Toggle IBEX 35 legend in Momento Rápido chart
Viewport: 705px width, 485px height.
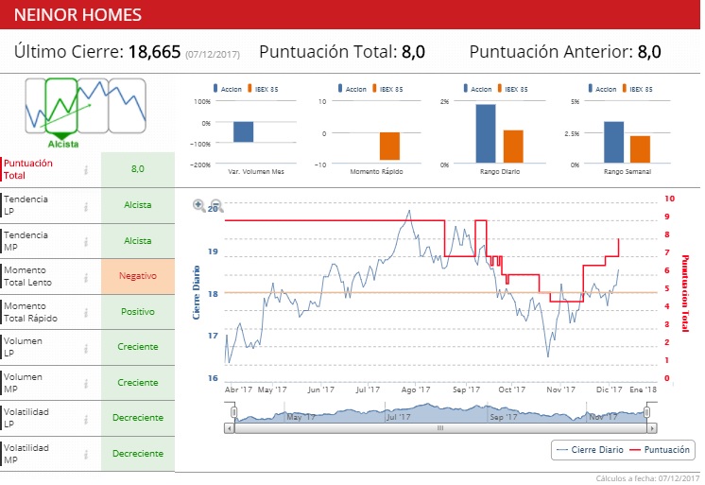coord(388,89)
